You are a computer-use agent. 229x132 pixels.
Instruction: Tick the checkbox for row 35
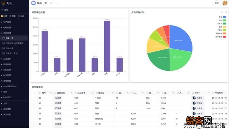coord(35,119)
